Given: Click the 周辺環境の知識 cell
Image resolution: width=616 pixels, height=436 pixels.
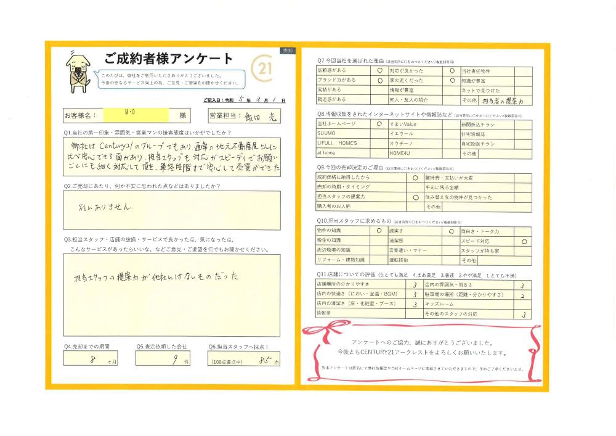Looking at the screenshot, I should click(343, 250).
